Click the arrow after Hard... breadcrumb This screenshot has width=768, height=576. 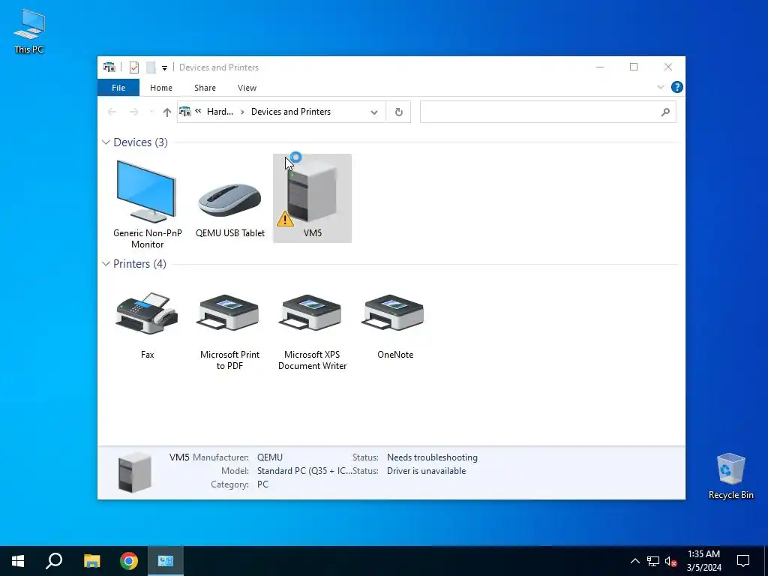242,112
